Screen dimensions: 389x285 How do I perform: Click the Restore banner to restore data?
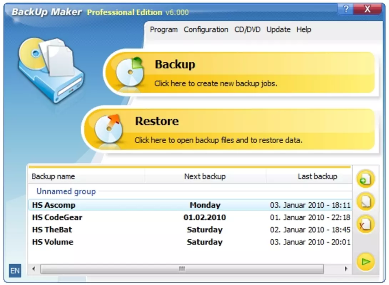[230, 129]
